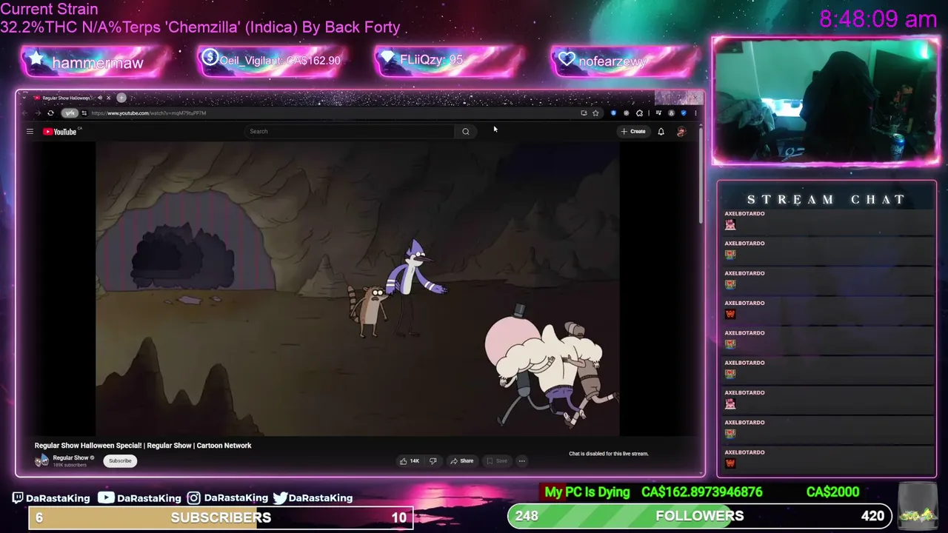This screenshot has height=533, width=948.
Task: Click the hammermaw star alert badge
Action: 95,62
